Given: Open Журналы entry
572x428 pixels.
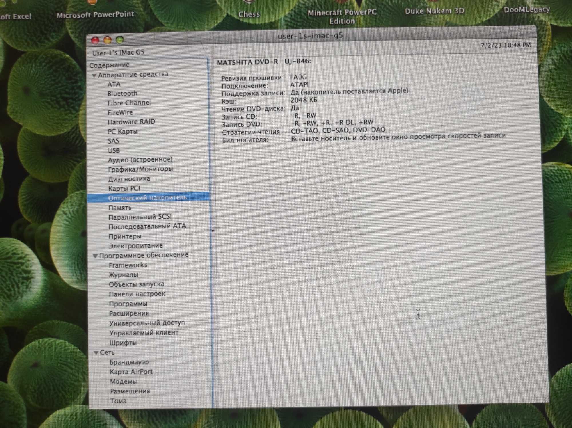Looking at the screenshot, I should pyautogui.click(x=123, y=275).
